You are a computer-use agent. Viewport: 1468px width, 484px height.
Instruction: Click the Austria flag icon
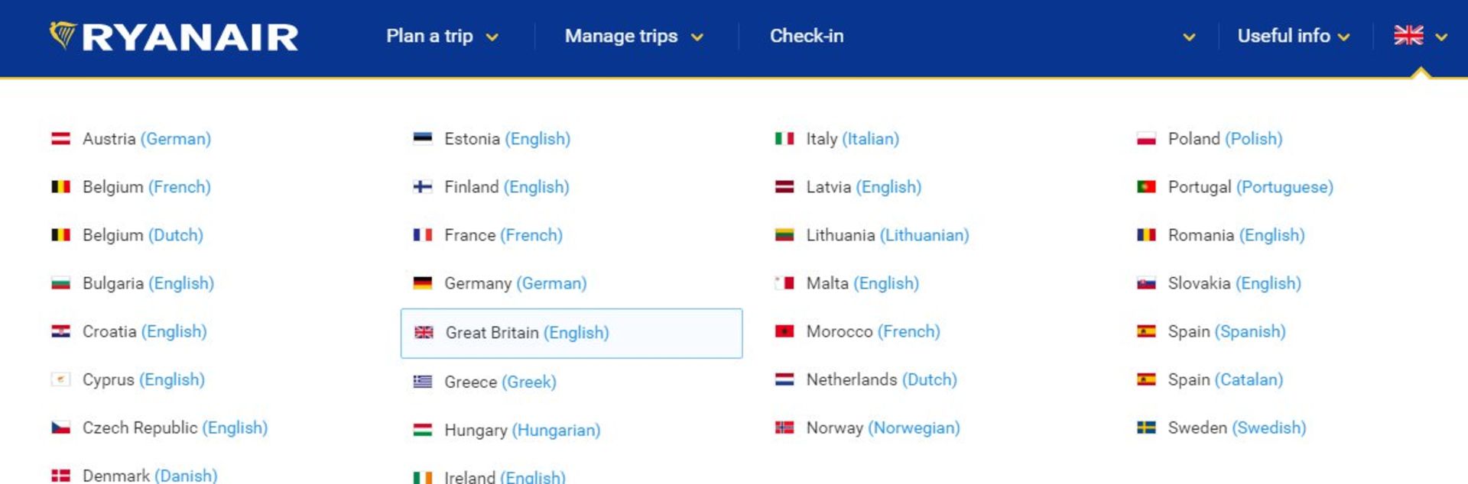coord(60,139)
